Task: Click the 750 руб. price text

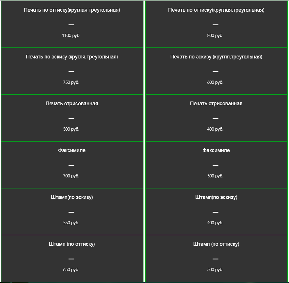Action: coord(71,82)
